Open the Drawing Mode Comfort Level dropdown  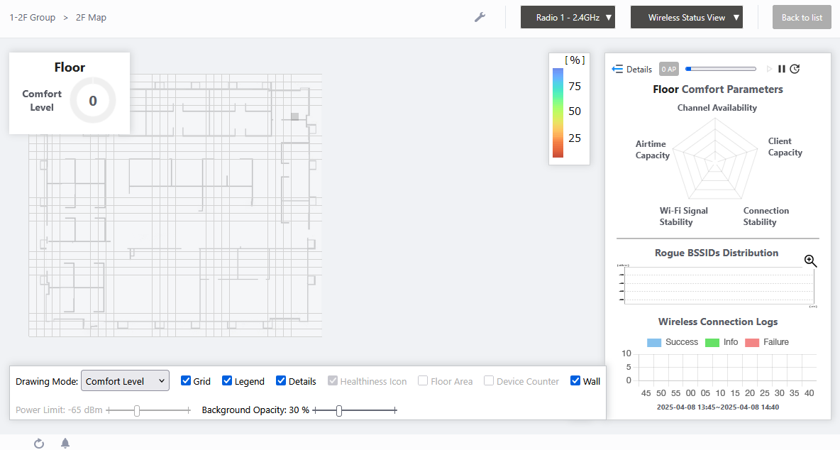(125, 381)
